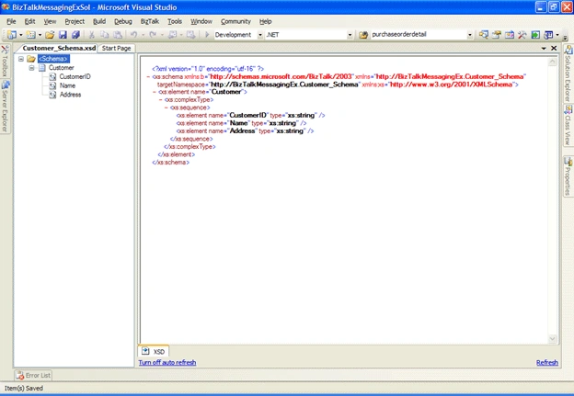Viewport: 574px width, 396px height.
Task: Open the Class View side tab
Action: pos(568,126)
